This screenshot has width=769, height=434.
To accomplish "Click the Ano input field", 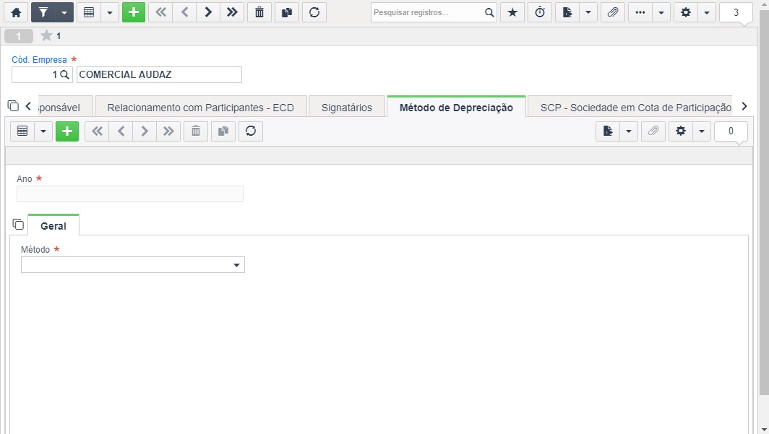I will [x=130, y=194].
